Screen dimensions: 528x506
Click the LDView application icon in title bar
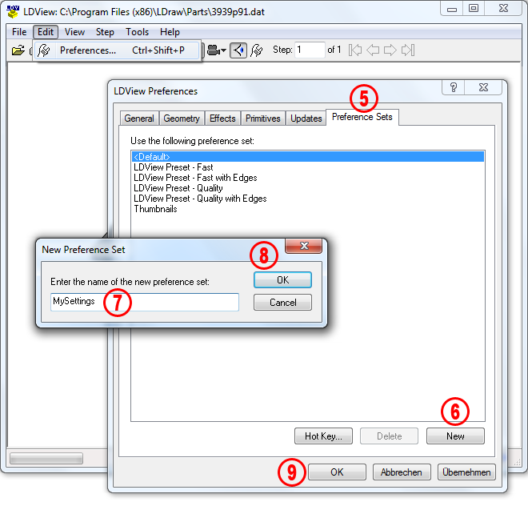13,11
